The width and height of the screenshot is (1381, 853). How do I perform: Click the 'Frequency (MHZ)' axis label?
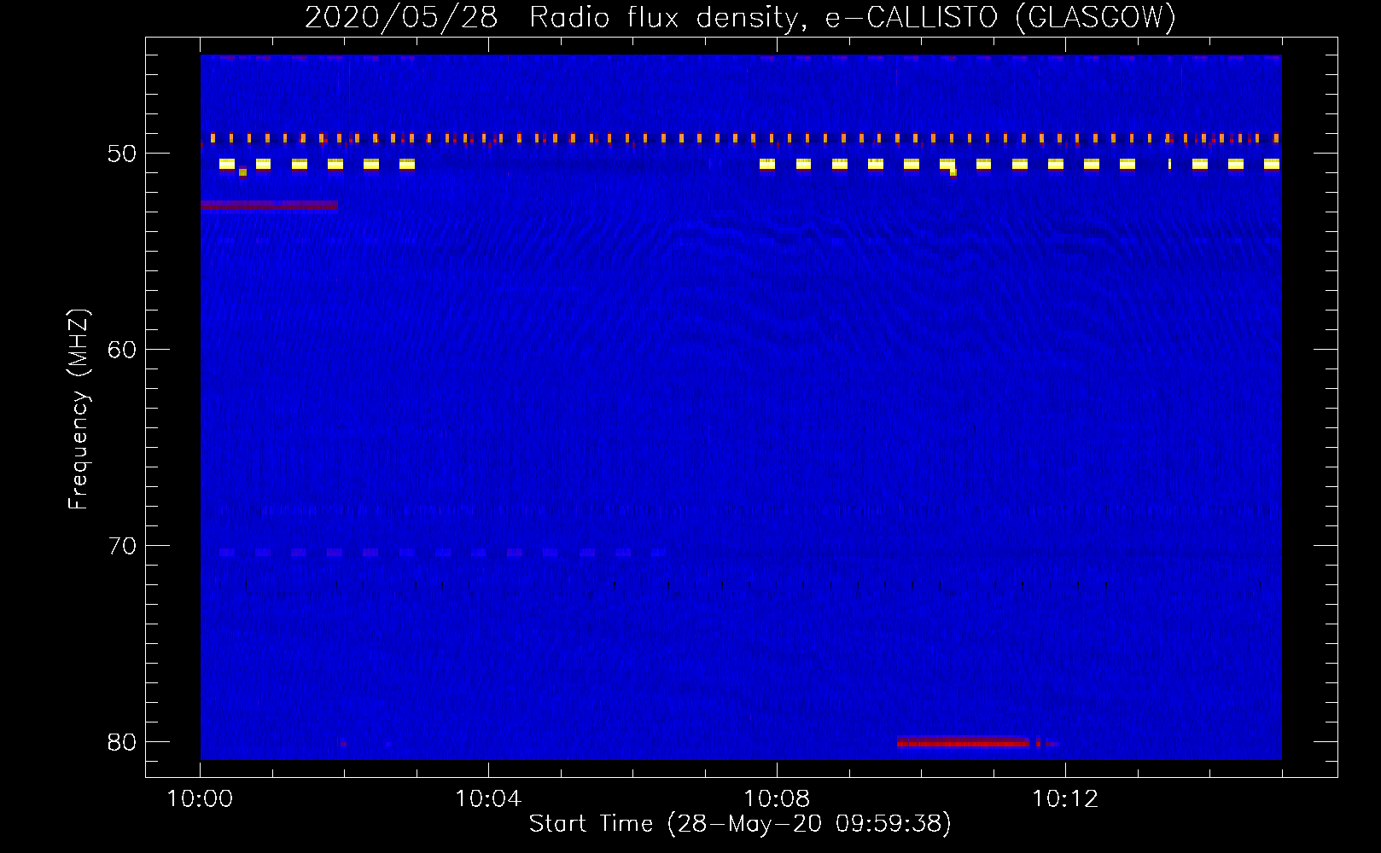pos(78,409)
